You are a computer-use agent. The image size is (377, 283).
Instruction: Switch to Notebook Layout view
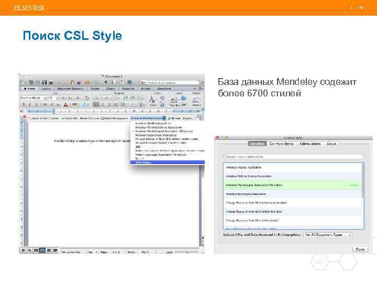[49, 251]
